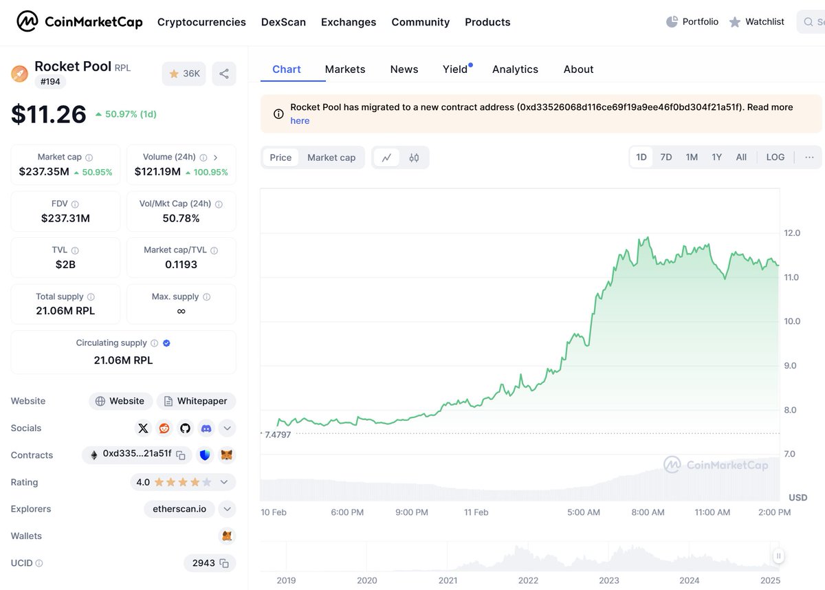Open etherscan.io explorer
825x590 pixels.
[179, 509]
